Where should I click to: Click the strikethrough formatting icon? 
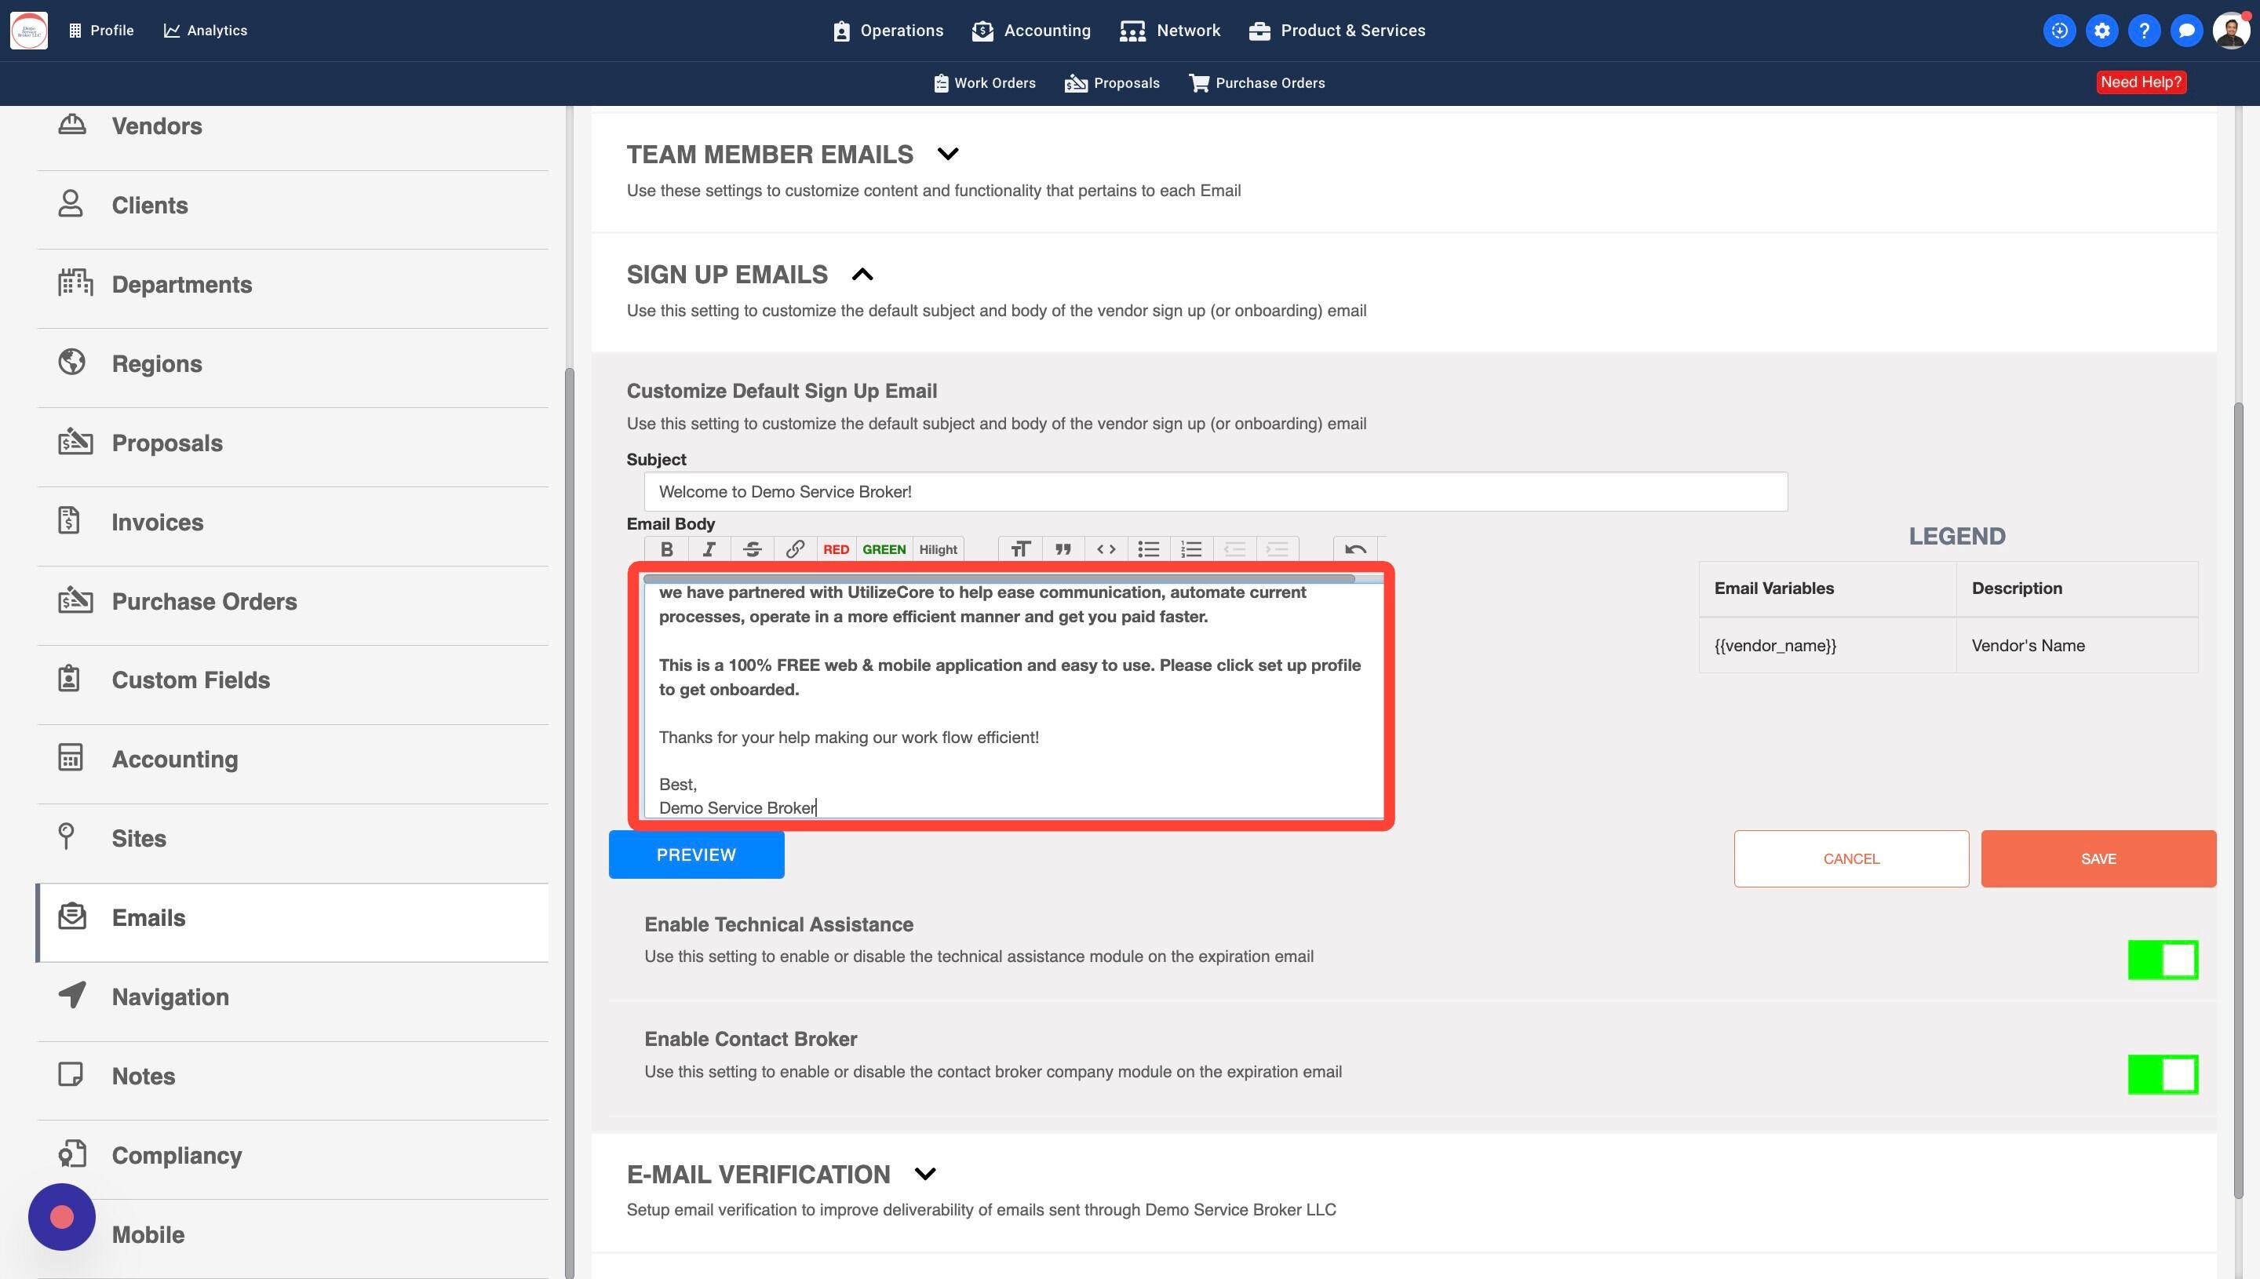coord(752,549)
